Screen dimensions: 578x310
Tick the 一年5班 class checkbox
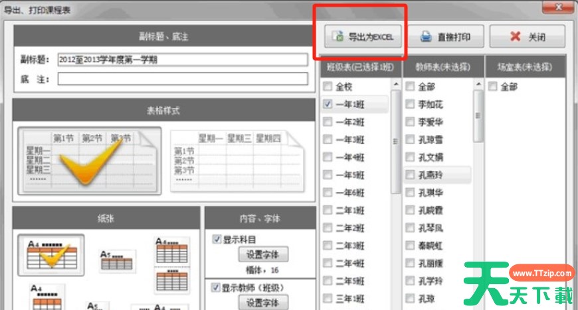tap(328, 175)
